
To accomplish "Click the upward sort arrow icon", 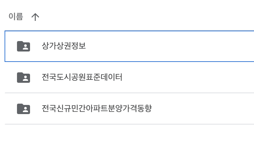I will click(35, 17).
